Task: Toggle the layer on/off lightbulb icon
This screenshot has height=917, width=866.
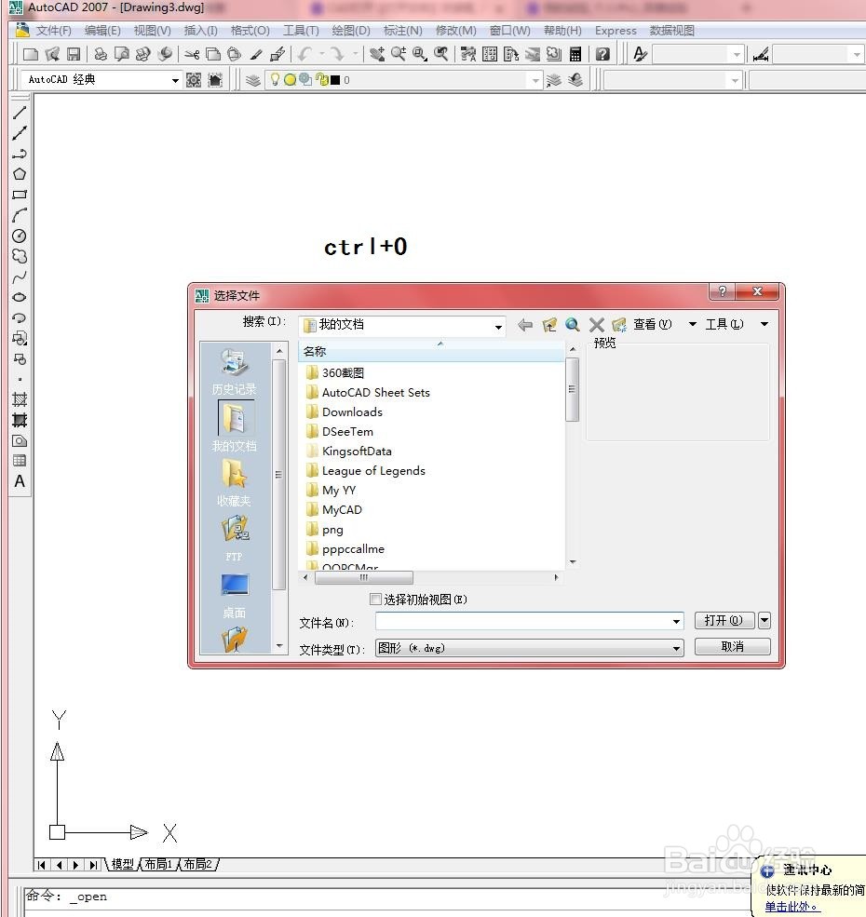Action: [x=275, y=79]
